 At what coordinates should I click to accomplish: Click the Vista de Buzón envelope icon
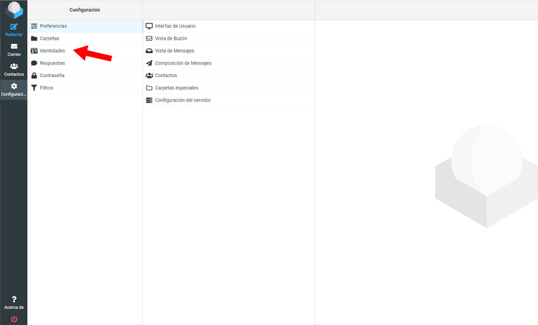(x=149, y=39)
